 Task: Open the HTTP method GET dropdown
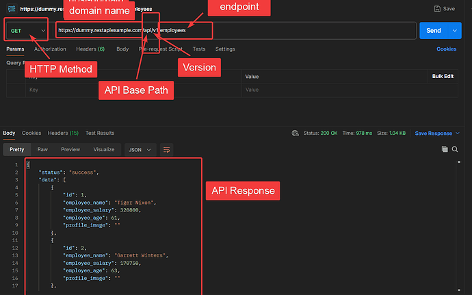[27, 31]
